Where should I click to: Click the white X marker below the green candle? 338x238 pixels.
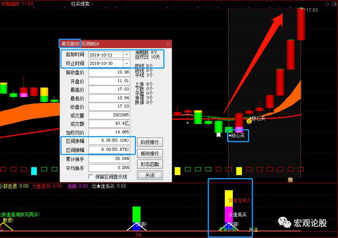point(218,135)
